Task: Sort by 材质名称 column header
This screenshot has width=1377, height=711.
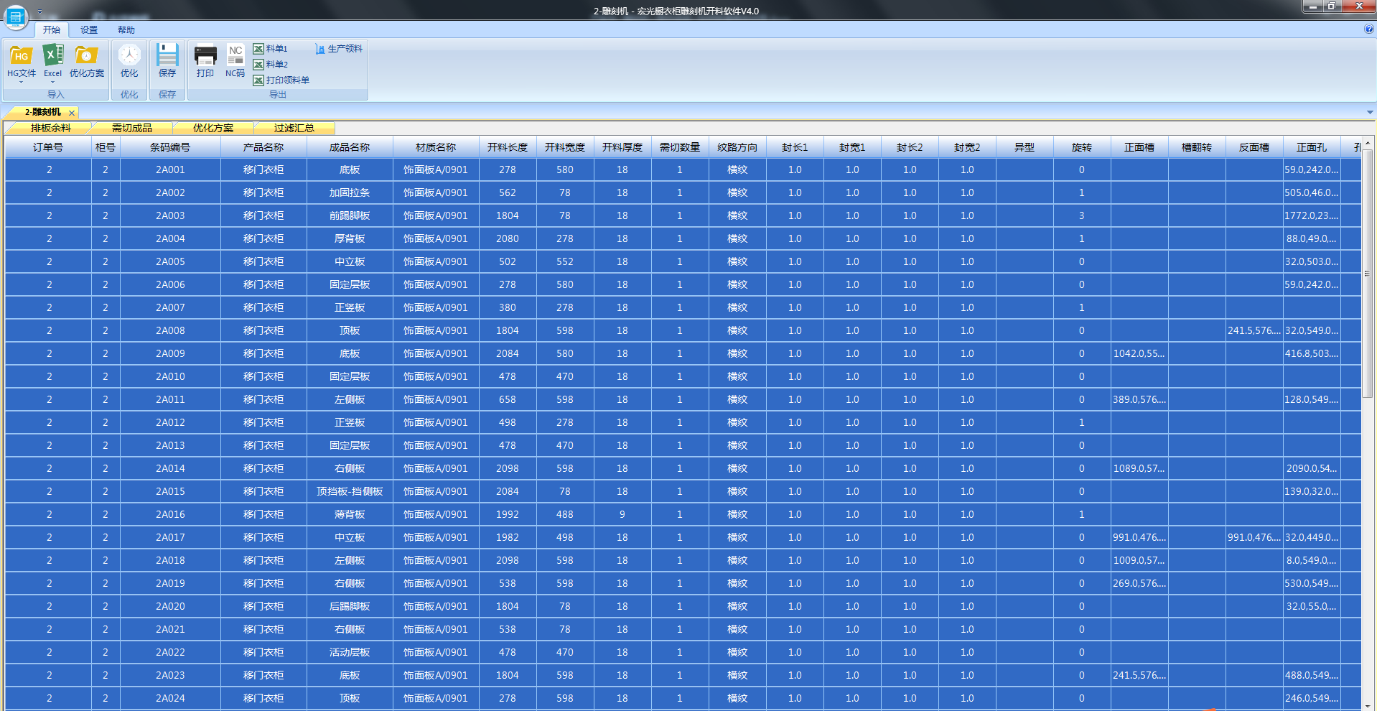Action: pos(436,147)
